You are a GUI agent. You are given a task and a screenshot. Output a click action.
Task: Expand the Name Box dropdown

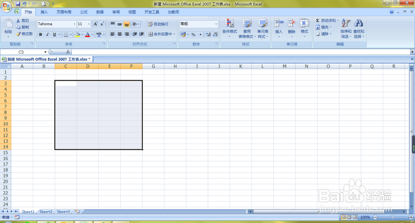[45, 52]
